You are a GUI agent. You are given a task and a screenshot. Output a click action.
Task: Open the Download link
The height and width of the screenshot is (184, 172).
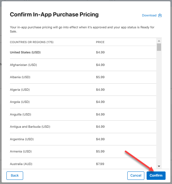pyautogui.click(x=149, y=15)
